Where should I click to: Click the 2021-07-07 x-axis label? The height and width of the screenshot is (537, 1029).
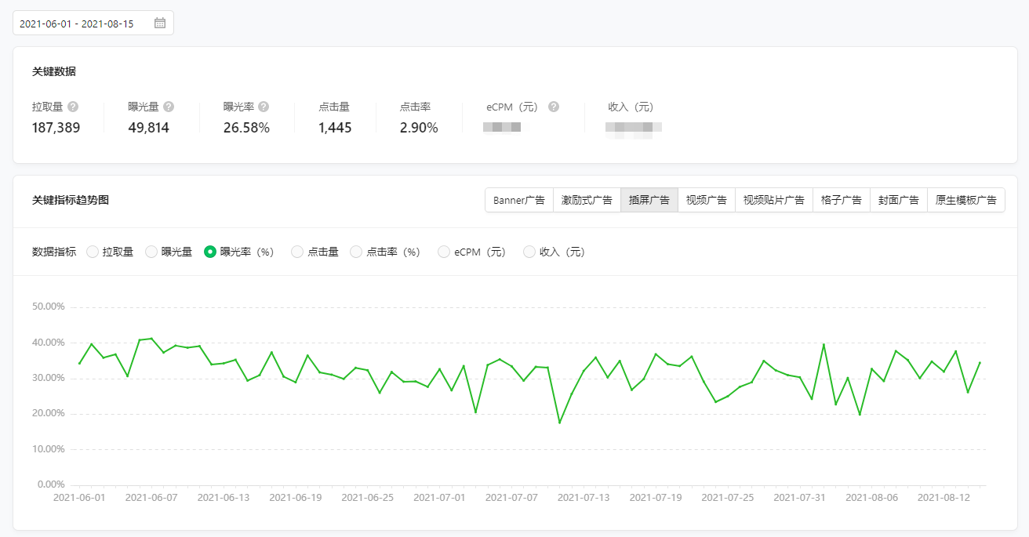[x=511, y=497]
